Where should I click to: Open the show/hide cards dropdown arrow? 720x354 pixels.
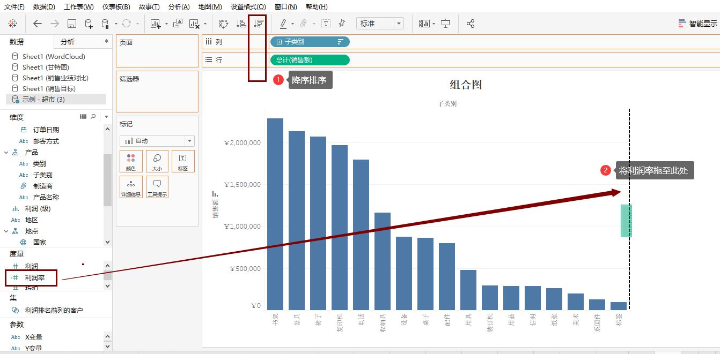tap(434, 24)
